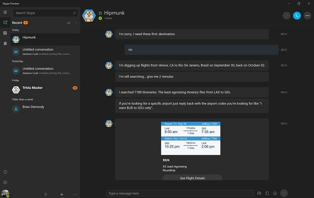Click your profile avatar at the bottom of the sidebar

5,193
